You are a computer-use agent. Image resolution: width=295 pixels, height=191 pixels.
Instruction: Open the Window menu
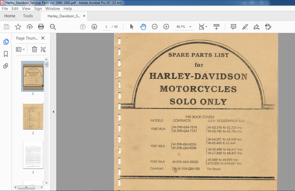(x=53, y=9)
